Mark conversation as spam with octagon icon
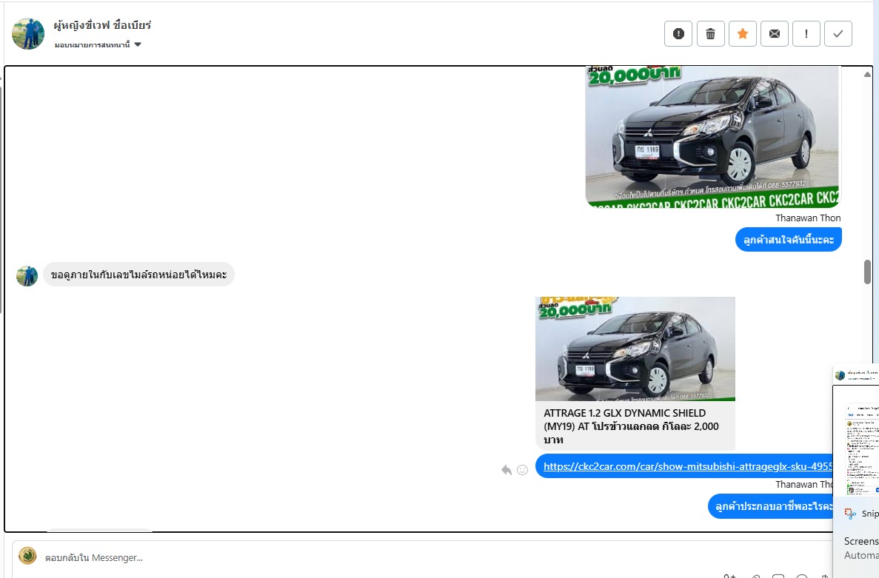 [x=678, y=33]
